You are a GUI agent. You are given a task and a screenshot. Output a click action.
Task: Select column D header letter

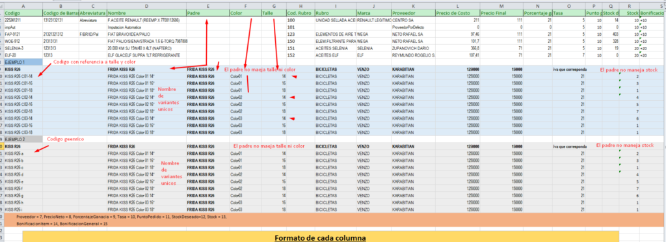(x=146, y=7)
